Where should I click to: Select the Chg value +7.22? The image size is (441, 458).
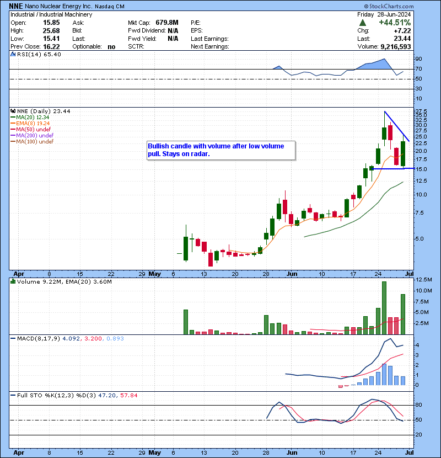click(402, 31)
